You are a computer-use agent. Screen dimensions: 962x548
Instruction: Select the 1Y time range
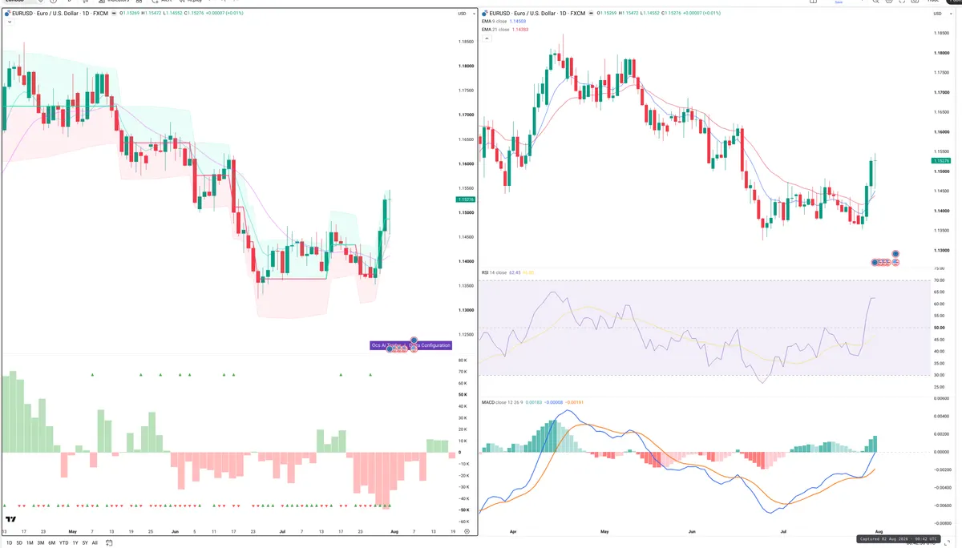tap(75, 542)
